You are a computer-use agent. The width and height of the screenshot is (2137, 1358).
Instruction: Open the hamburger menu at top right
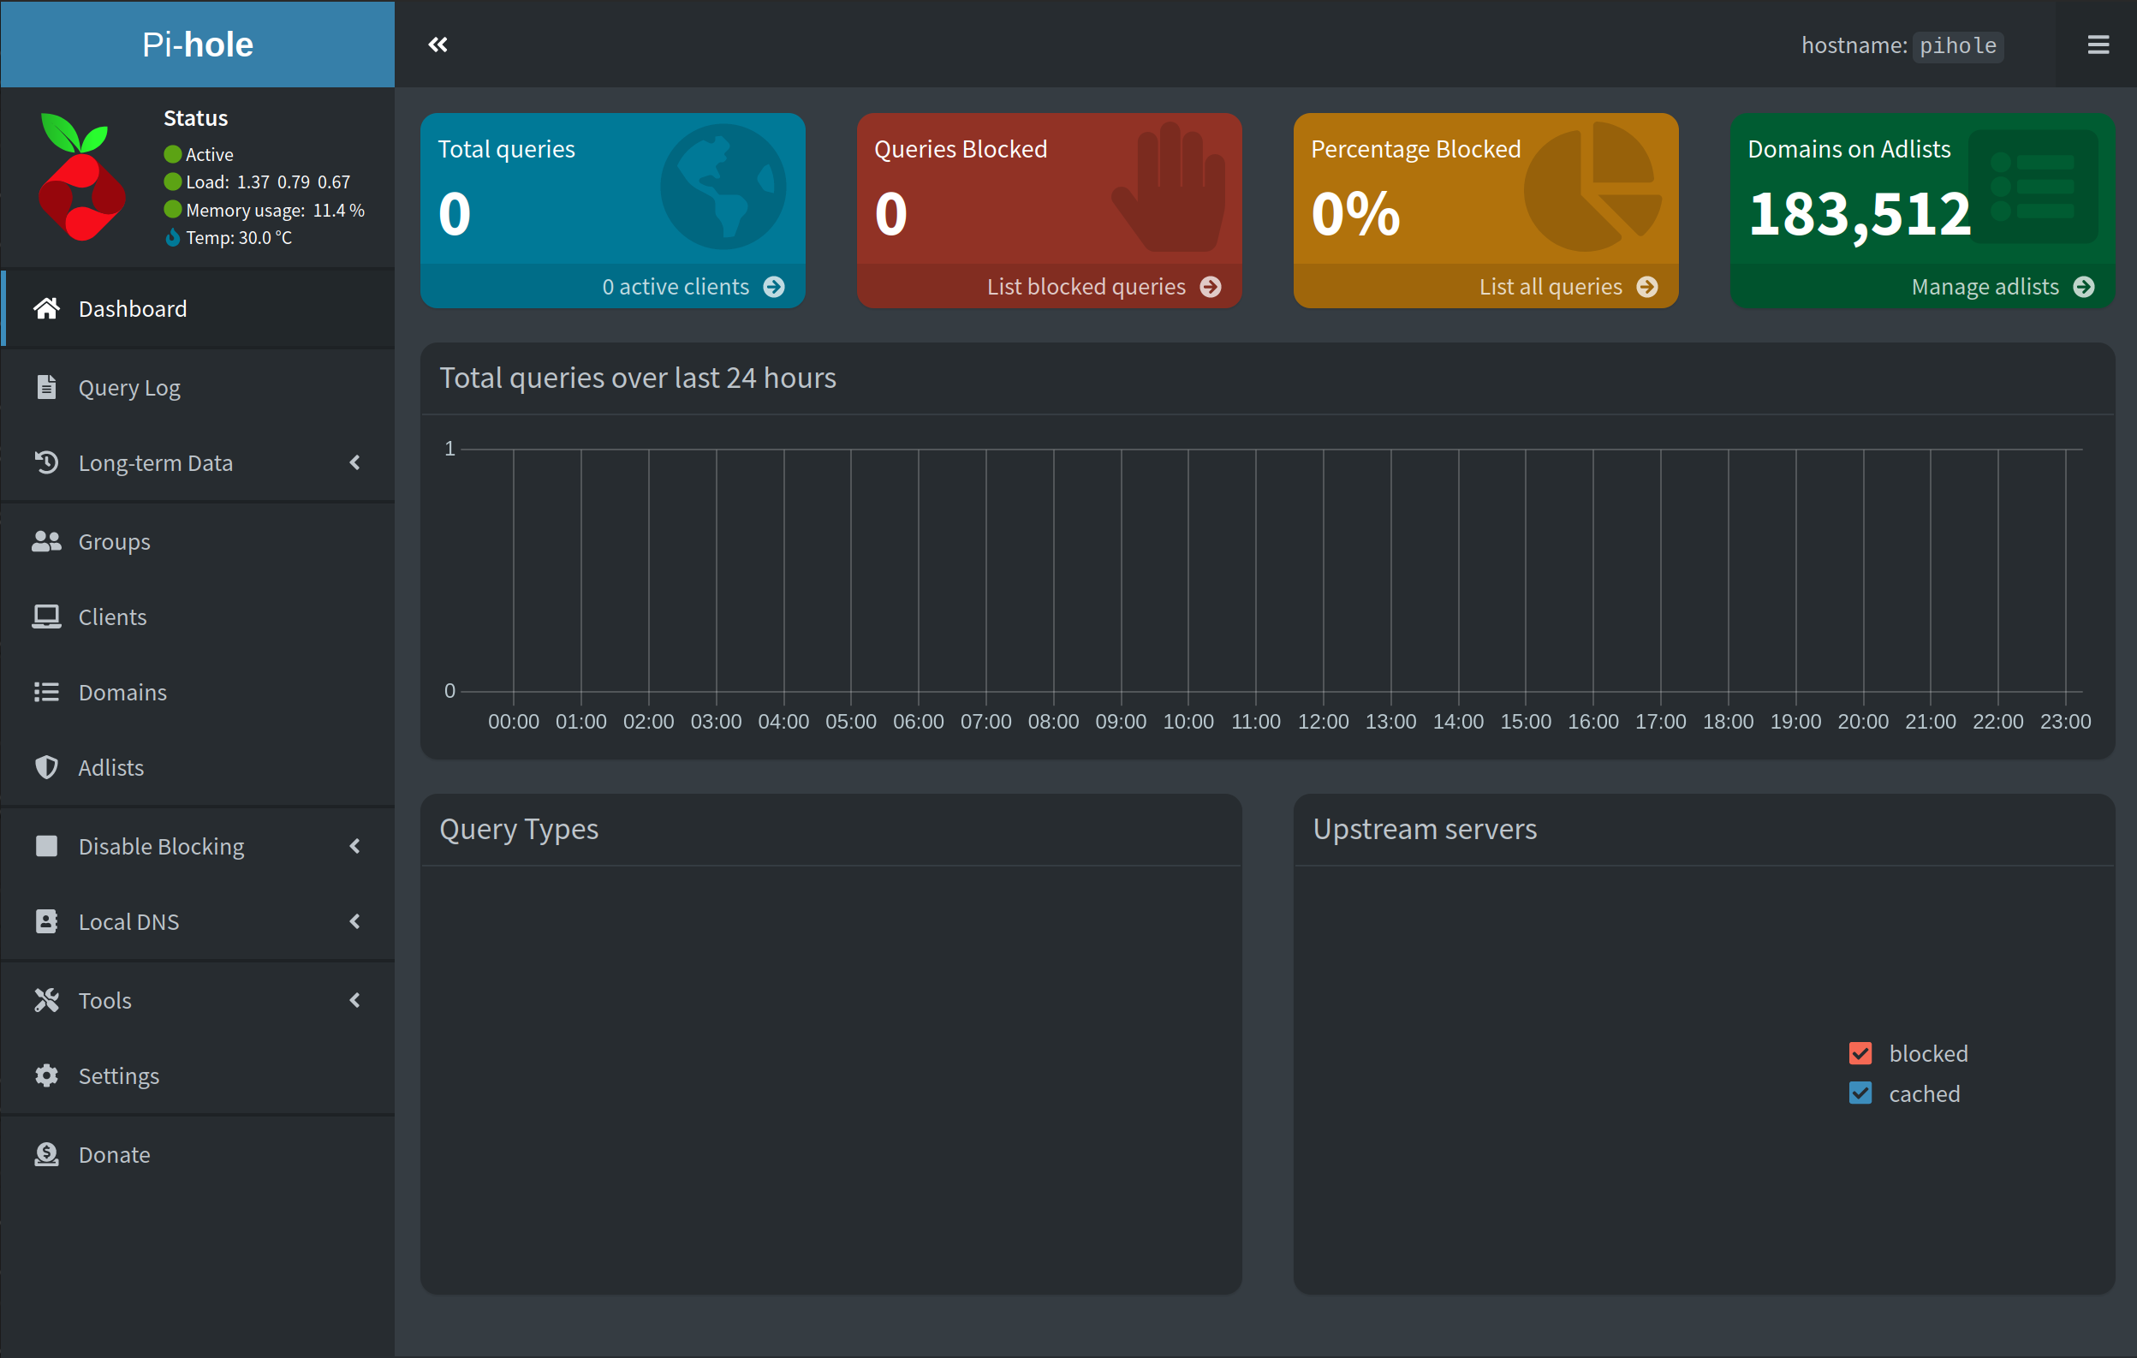pos(2098,45)
